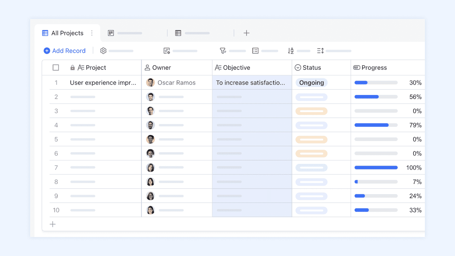
Task: Open the table settings gear icon
Action: [103, 51]
